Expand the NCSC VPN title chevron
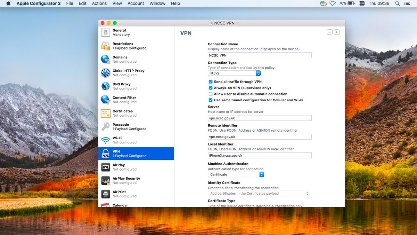 [237, 23]
